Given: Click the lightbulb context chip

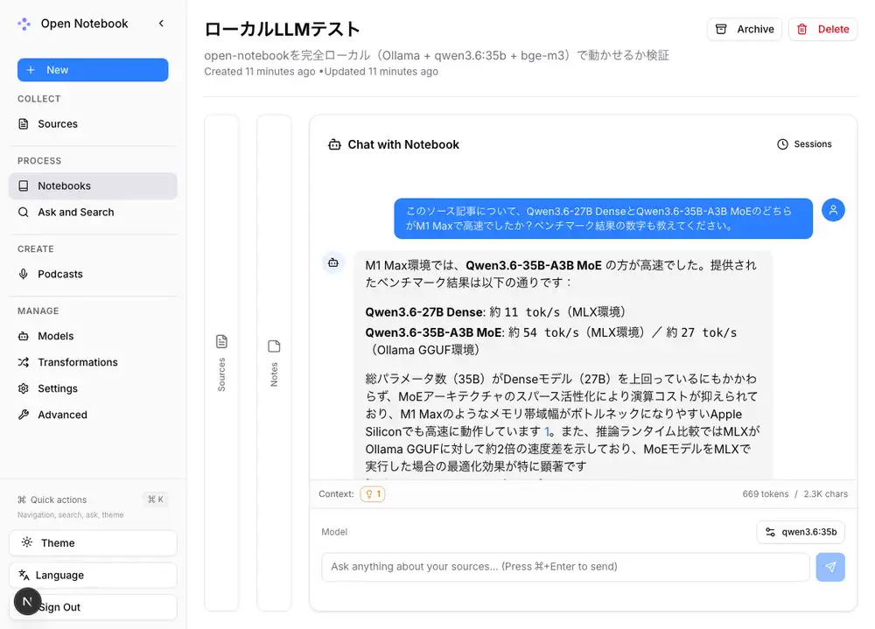Looking at the screenshot, I should 373,493.
